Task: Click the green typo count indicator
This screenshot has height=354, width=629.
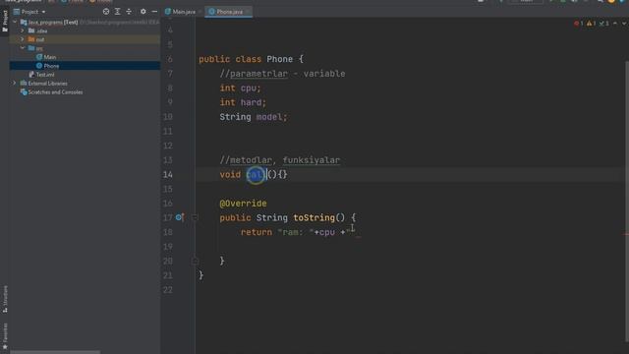Action: tap(603, 24)
